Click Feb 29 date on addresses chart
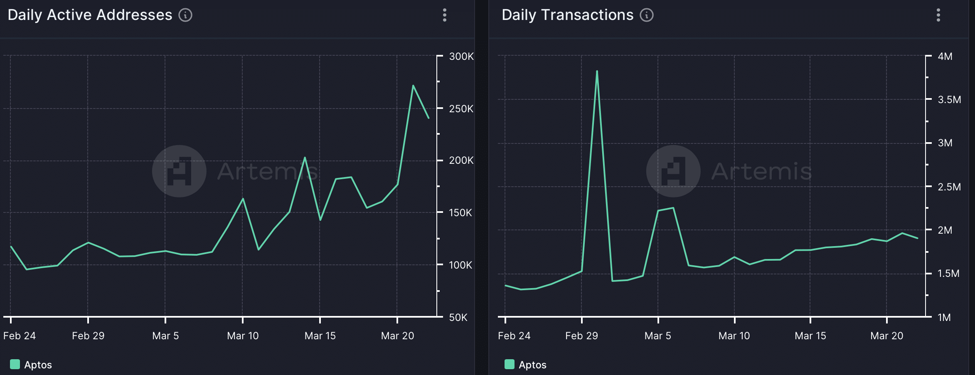The height and width of the screenshot is (375, 975). [88, 336]
